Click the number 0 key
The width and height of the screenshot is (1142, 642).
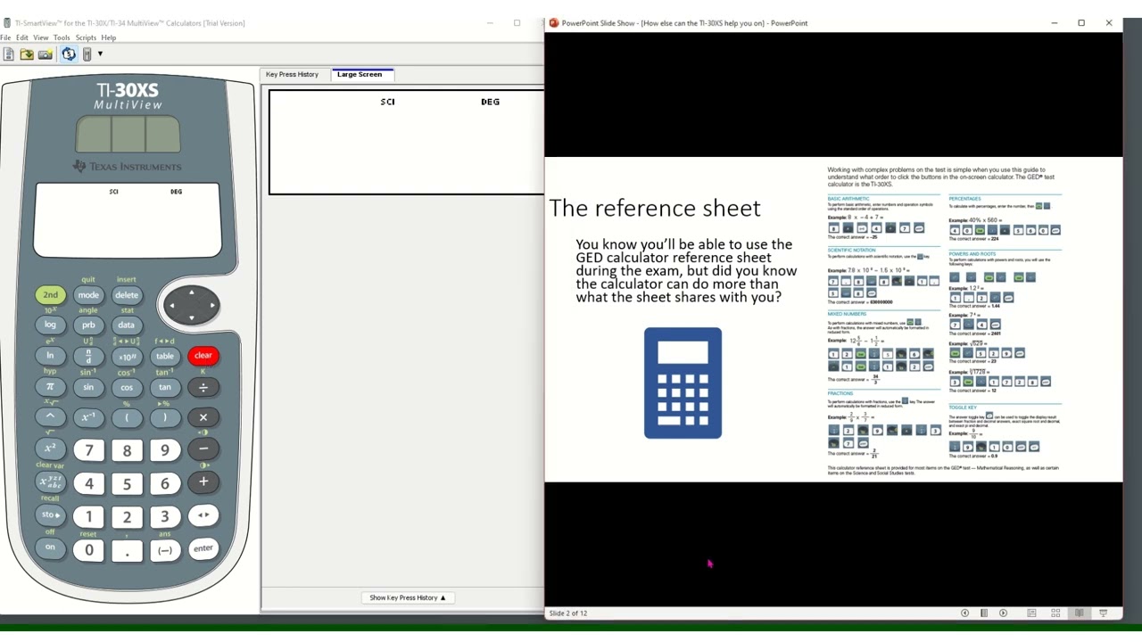pyautogui.click(x=88, y=551)
